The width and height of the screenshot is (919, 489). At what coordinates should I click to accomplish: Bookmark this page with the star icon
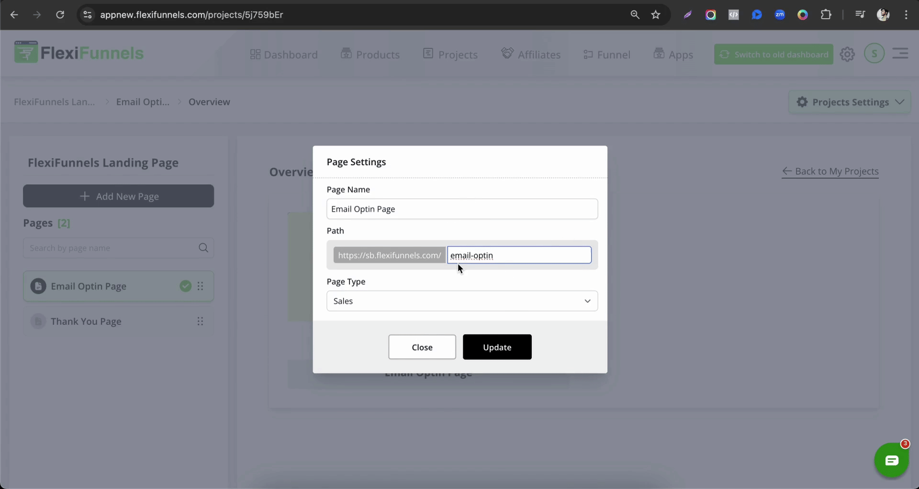pyautogui.click(x=656, y=15)
